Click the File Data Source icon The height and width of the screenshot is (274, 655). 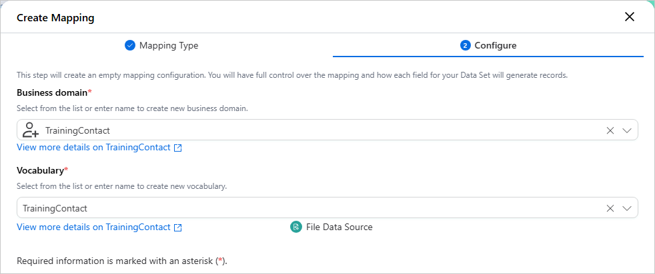(295, 227)
